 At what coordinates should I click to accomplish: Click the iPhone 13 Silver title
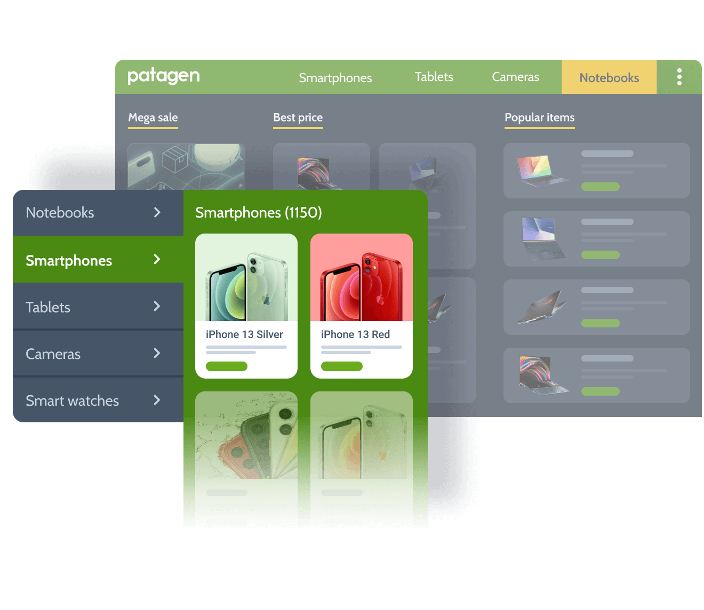coord(244,334)
